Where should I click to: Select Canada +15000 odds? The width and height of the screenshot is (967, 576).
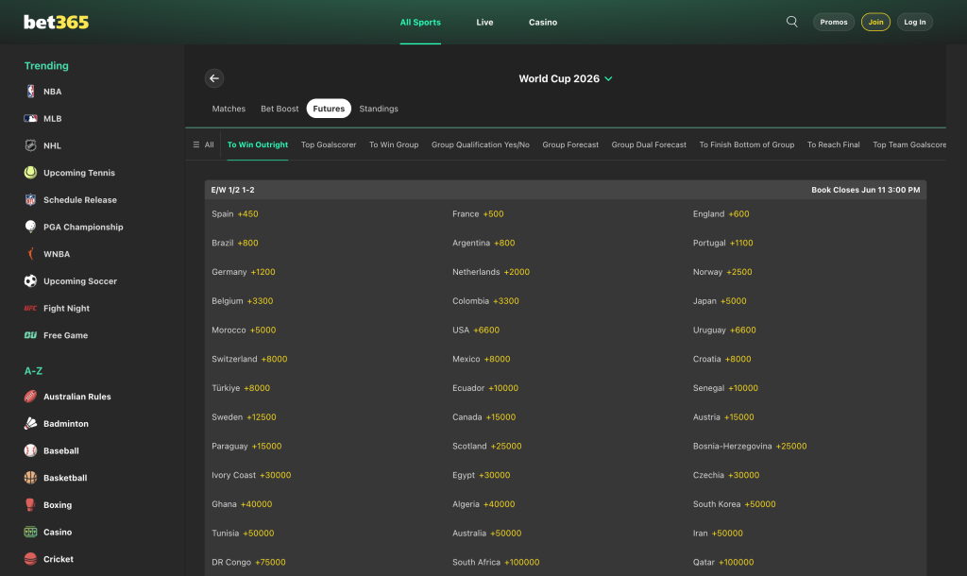[x=484, y=416]
